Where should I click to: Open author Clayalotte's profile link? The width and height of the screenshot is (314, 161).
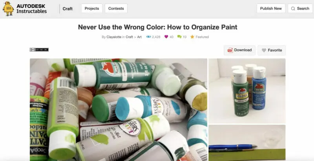point(114,37)
